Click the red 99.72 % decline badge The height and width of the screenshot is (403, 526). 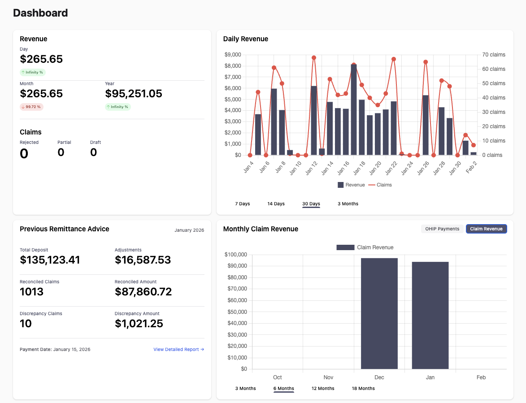pos(32,107)
